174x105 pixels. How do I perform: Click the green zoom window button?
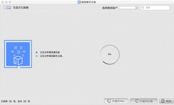[x=10, y=2]
